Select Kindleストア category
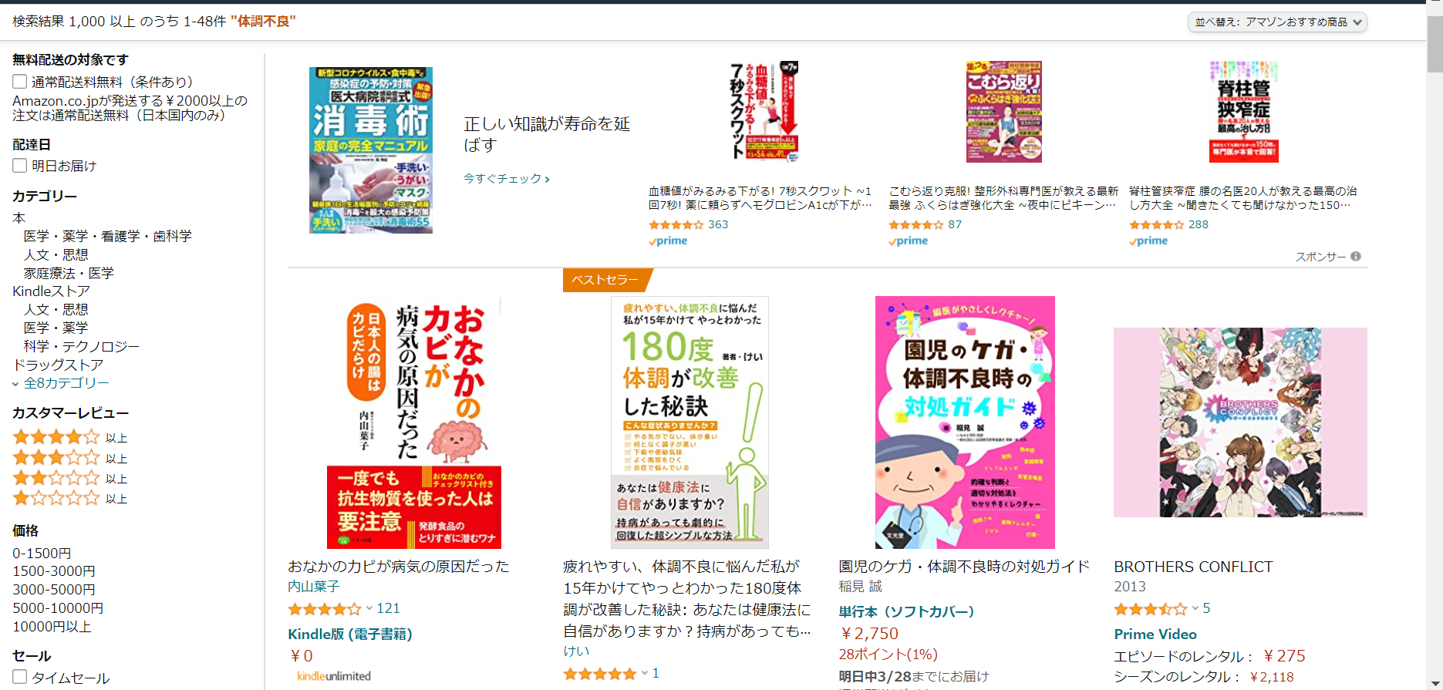The width and height of the screenshot is (1443, 690). [52, 291]
